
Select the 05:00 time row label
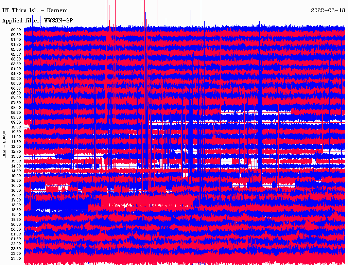tap(16, 78)
